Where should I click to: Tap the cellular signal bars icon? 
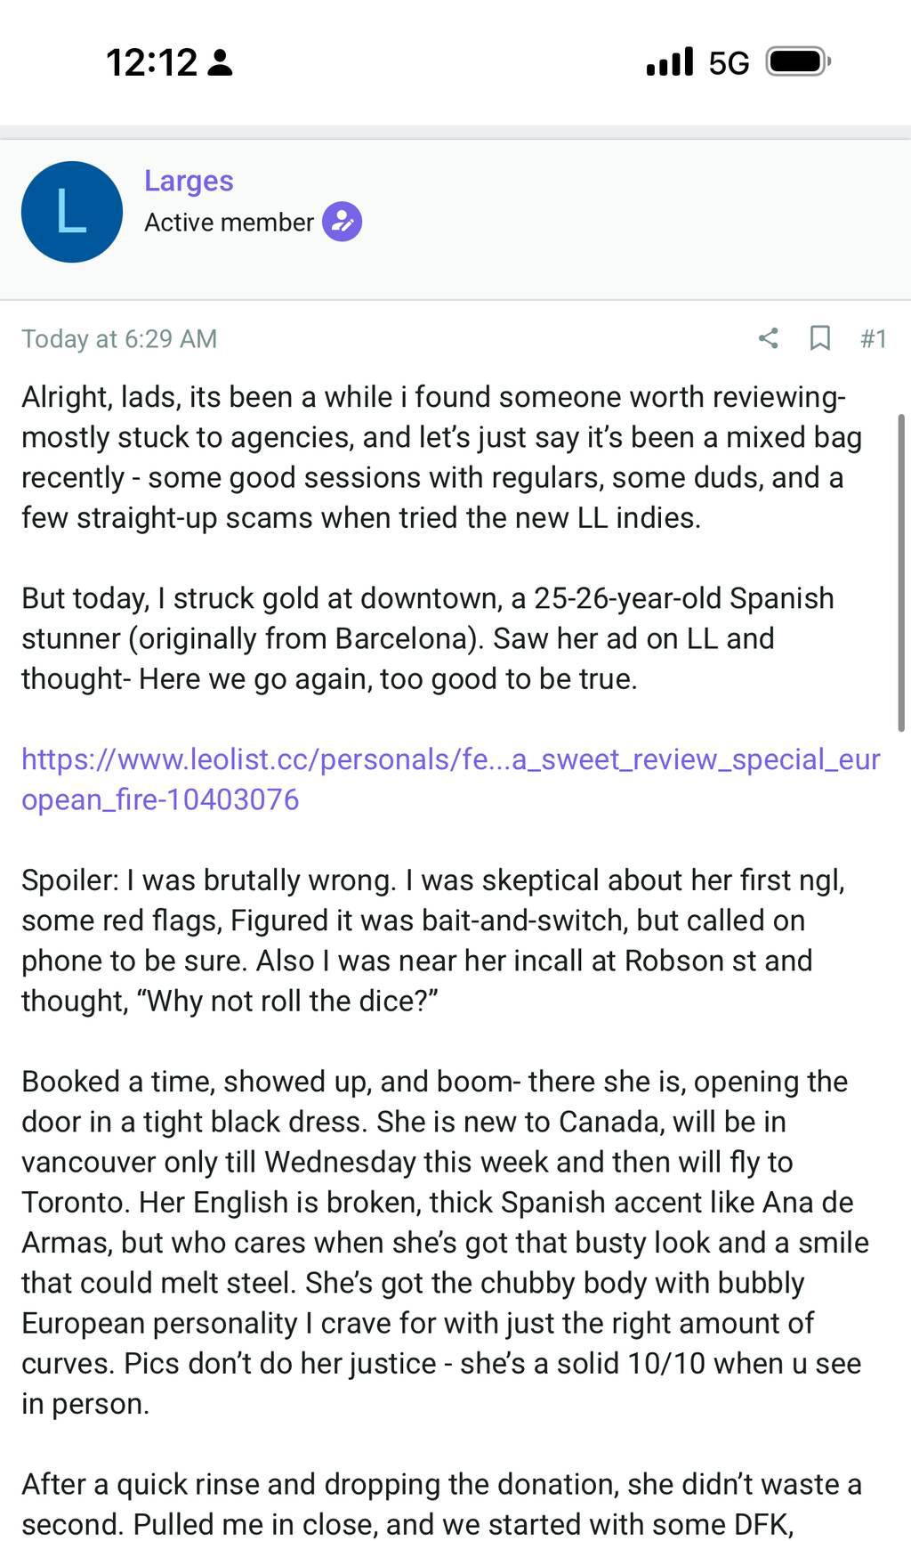669,62
